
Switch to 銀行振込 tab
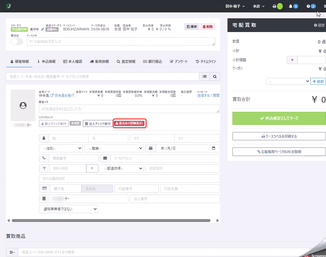click(153, 61)
